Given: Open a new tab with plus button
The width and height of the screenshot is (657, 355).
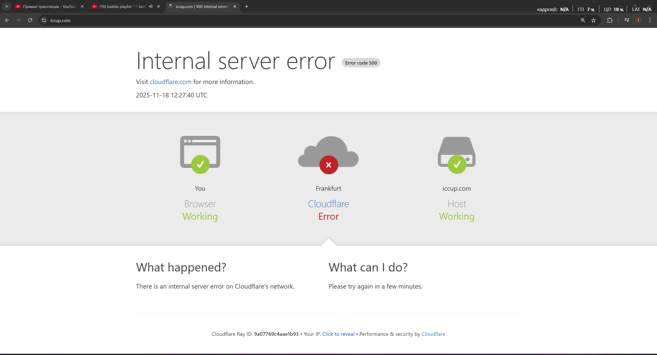Looking at the screenshot, I should 247,6.
